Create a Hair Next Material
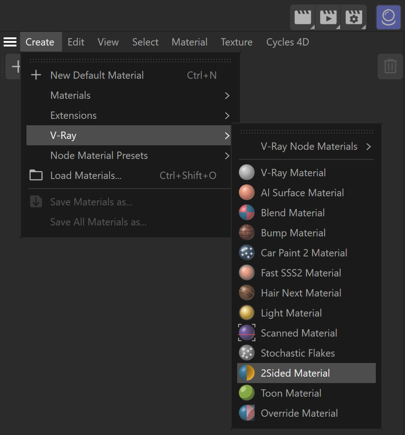405x435 pixels. coord(306,293)
